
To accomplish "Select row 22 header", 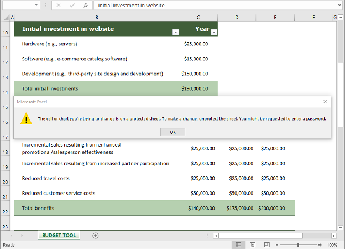I will tap(6, 208).
